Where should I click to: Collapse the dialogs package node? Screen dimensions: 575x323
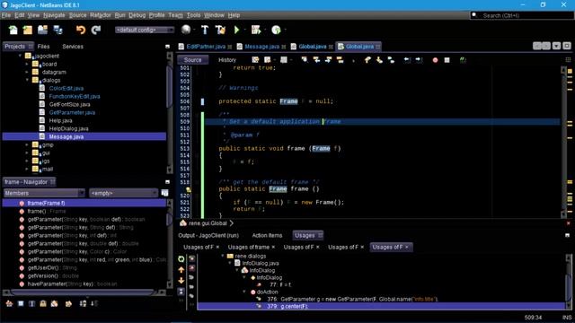(x=27, y=80)
